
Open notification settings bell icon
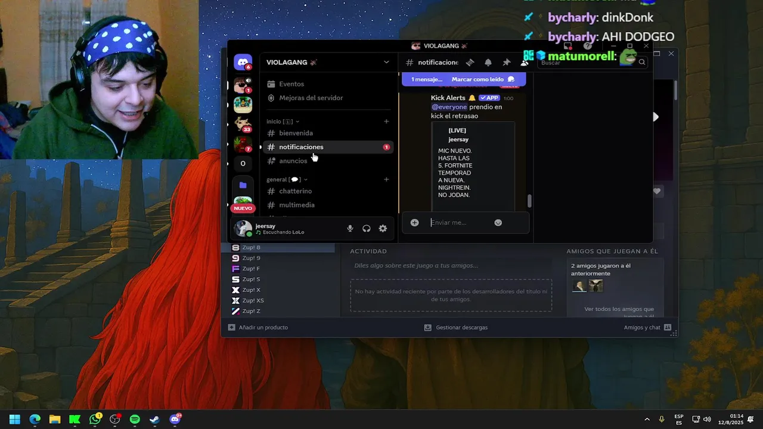point(488,62)
